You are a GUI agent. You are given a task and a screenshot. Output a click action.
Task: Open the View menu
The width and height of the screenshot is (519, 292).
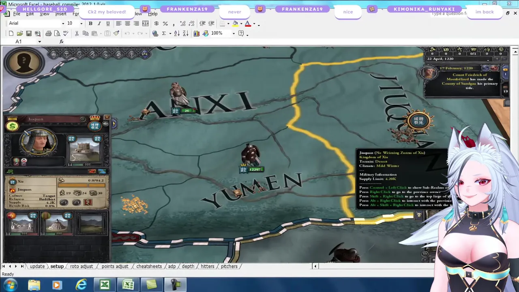45,14
